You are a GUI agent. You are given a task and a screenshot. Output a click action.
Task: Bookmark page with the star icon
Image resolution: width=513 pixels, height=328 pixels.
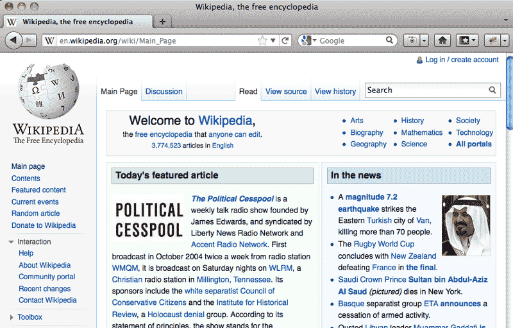pyautogui.click(x=262, y=40)
